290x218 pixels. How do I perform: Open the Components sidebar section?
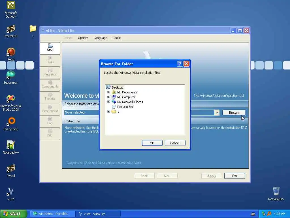50,85
